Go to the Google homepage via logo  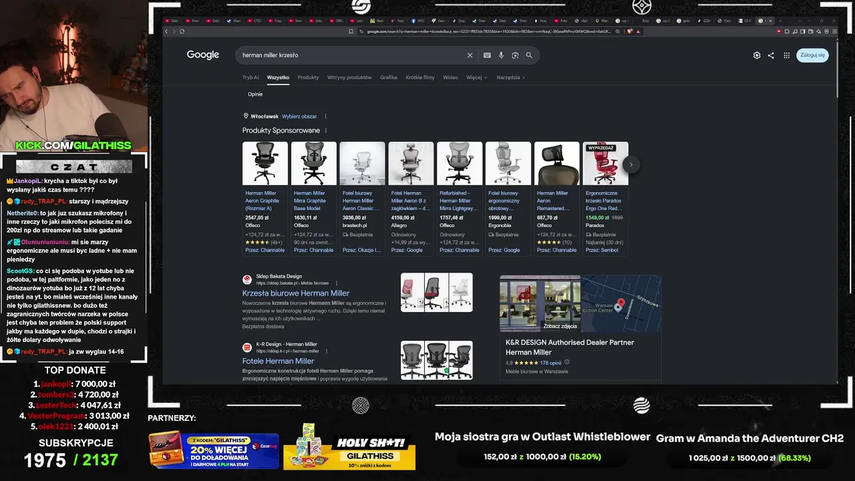point(203,55)
